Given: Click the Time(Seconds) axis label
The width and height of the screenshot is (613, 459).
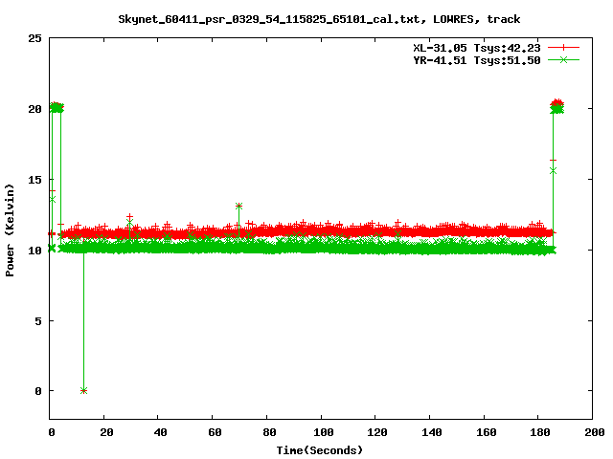Looking at the screenshot, I should [319, 450].
